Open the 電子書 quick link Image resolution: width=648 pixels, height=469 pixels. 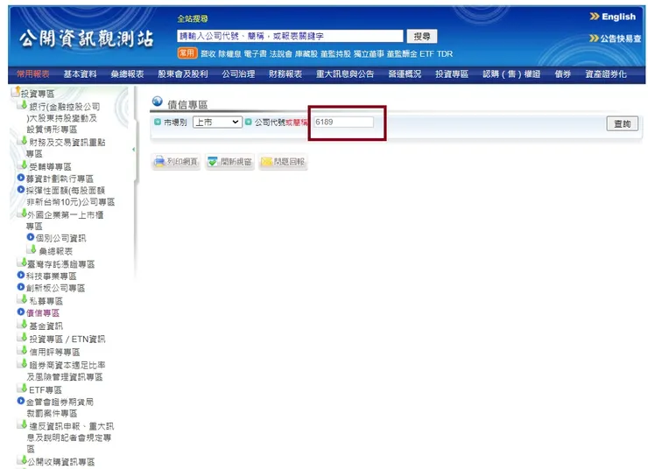(x=255, y=53)
